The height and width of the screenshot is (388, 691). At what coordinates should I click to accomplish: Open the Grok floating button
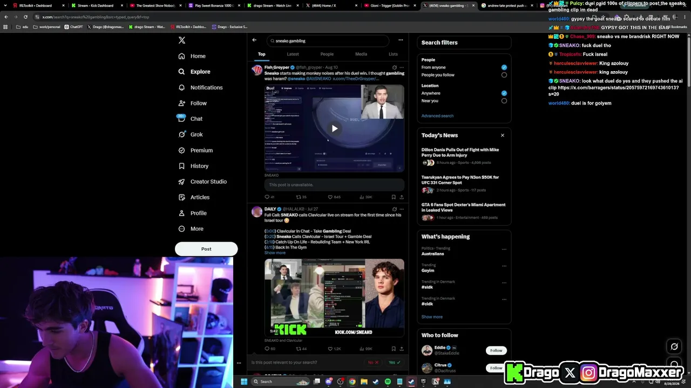coord(674,347)
